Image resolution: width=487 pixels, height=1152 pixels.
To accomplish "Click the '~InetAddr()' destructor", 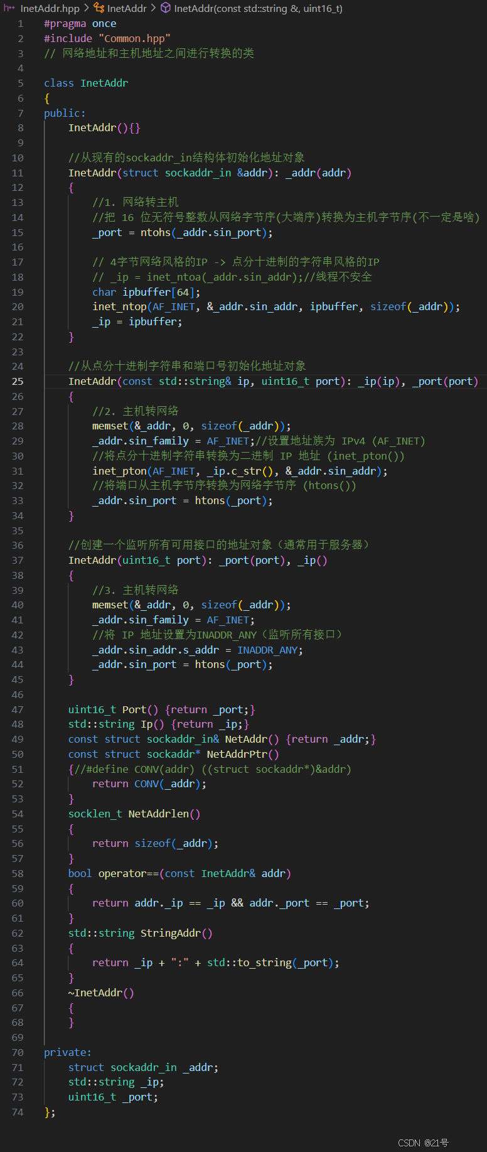I will (101, 993).
